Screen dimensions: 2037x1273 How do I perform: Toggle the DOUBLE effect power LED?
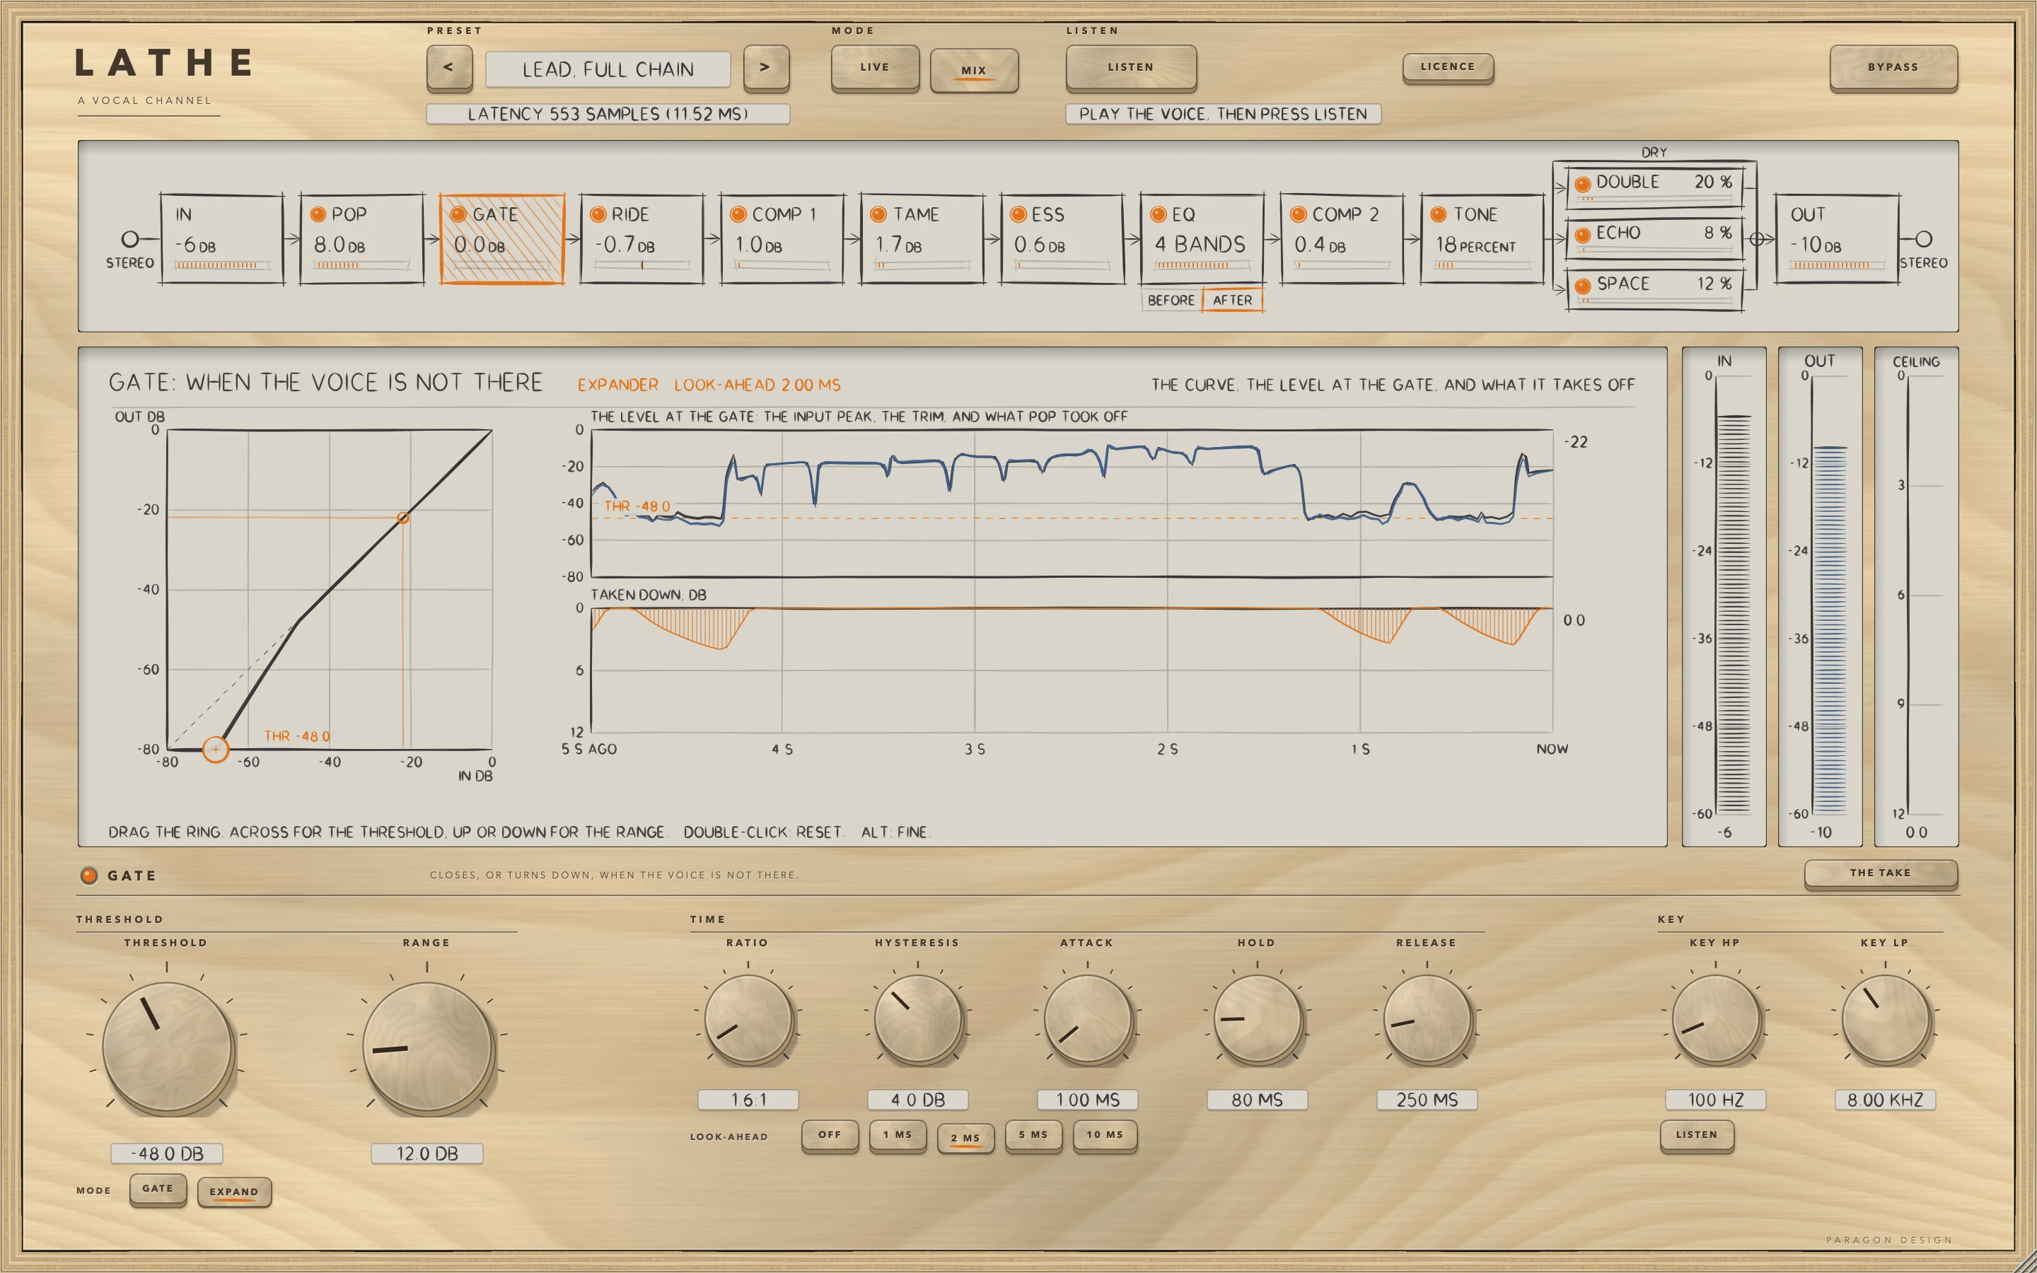[x=1582, y=184]
